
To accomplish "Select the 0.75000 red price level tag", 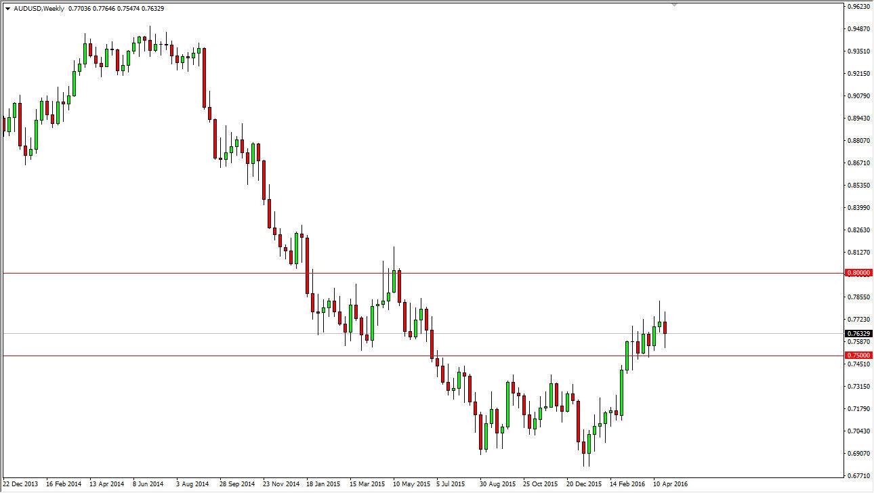I will pyautogui.click(x=856, y=355).
